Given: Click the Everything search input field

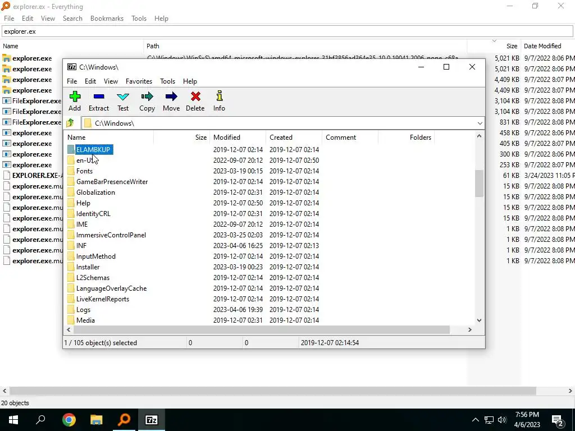Looking at the screenshot, I should click(x=287, y=31).
